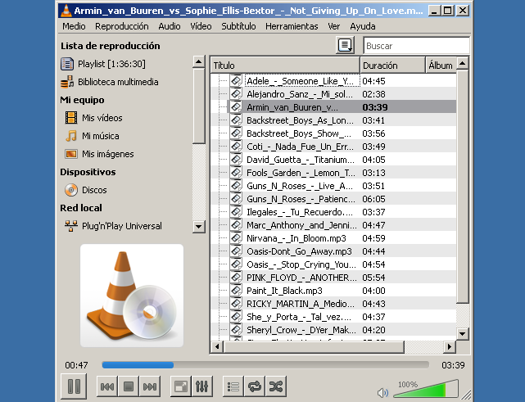The width and height of the screenshot is (525, 402).
Task: Select Adele_-_Someone_Like_Y... track
Action: click(333, 81)
